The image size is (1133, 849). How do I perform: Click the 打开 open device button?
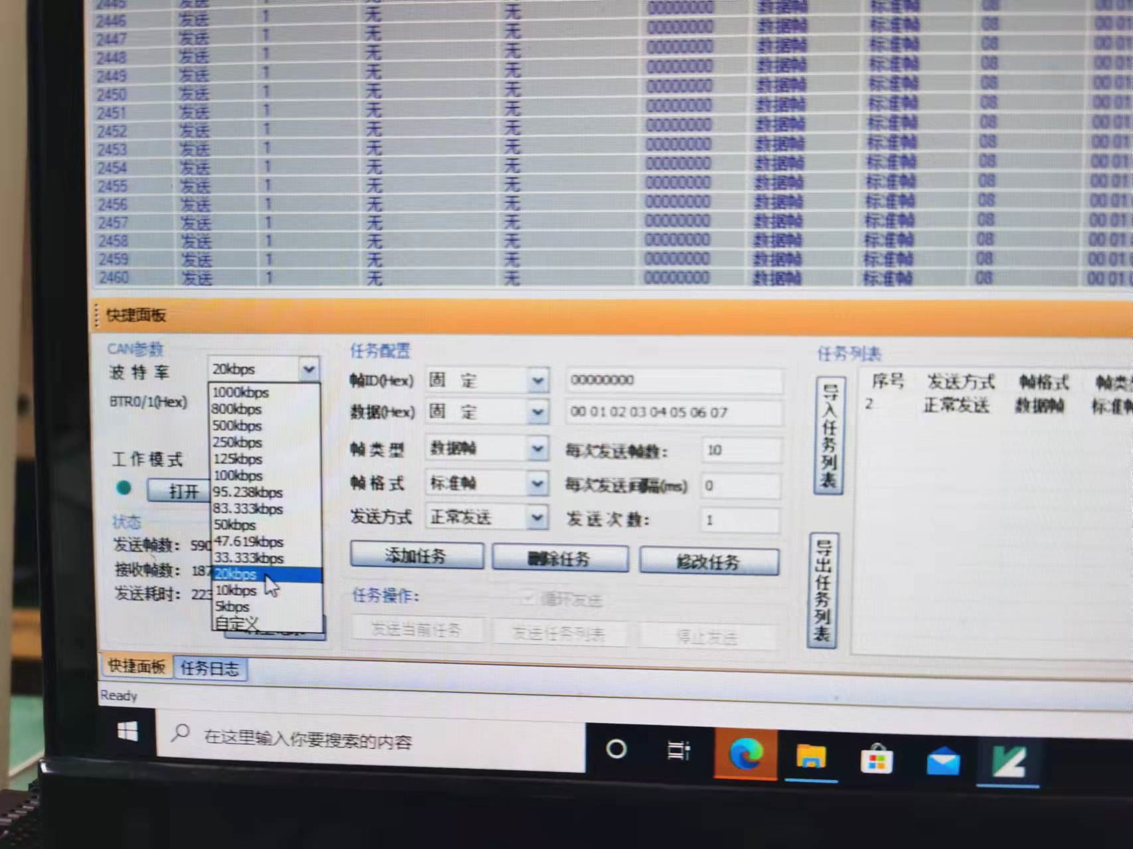179,491
